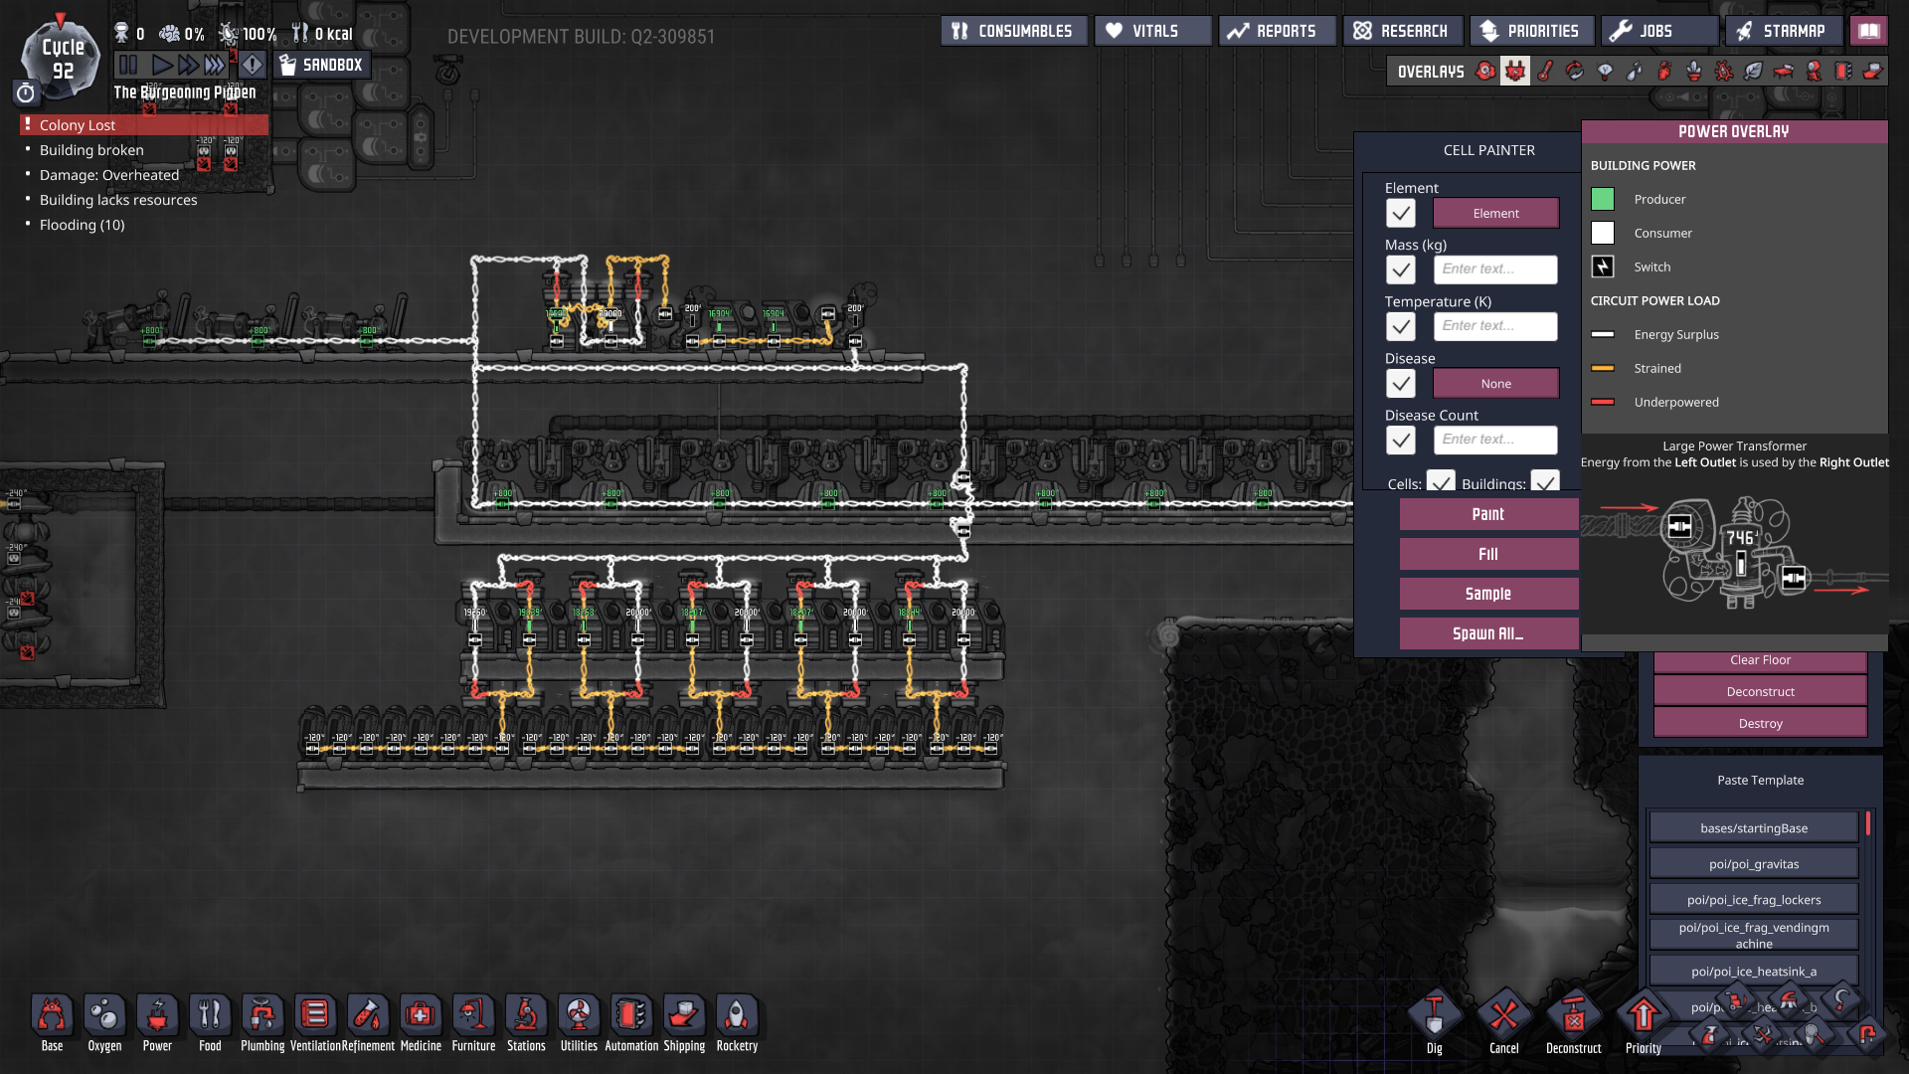Select the Temperature overlay thermometer icon

coord(1544,72)
